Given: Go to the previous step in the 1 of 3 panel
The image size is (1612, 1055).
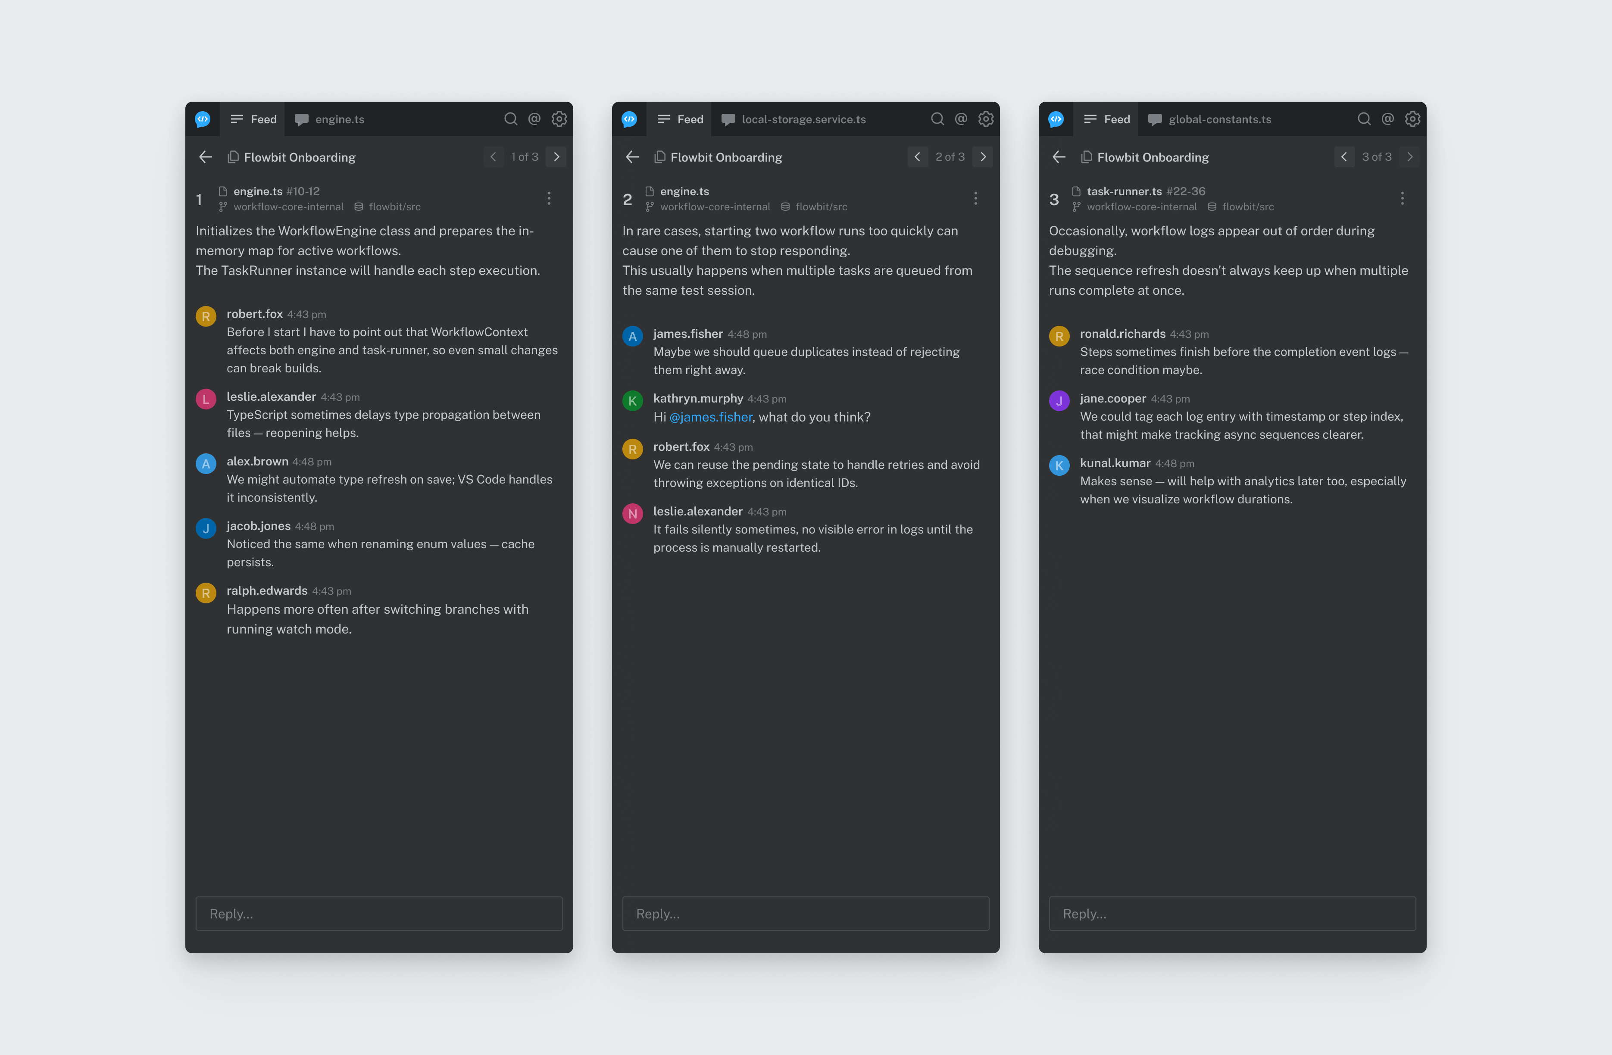Looking at the screenshot, I should pos(493,157).
